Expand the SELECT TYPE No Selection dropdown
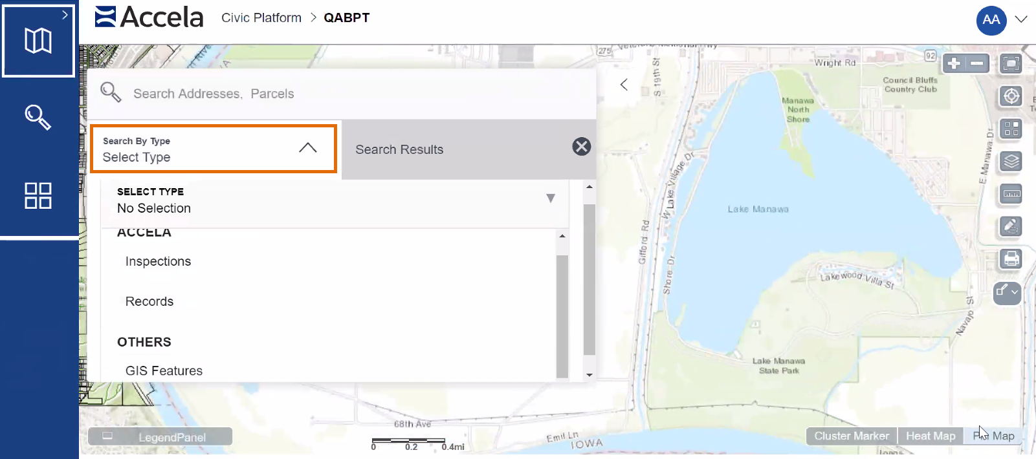This screenshot has height=459, width=1036. tap(550, 198)
